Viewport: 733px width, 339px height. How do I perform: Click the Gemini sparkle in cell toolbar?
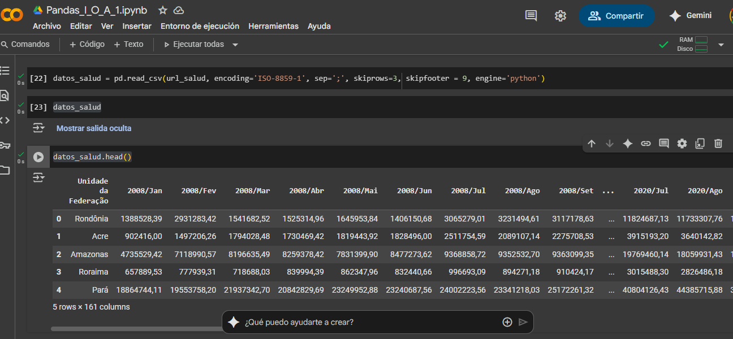628,144
